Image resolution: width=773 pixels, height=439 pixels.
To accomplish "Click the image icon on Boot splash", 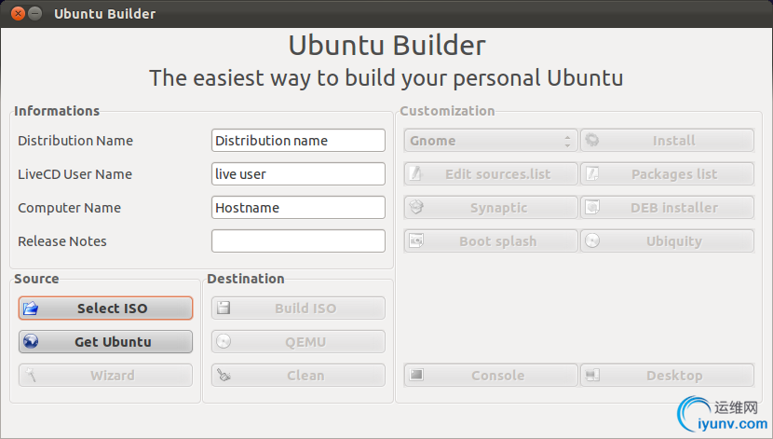I will pyautogui.click(x=416, y=240).
